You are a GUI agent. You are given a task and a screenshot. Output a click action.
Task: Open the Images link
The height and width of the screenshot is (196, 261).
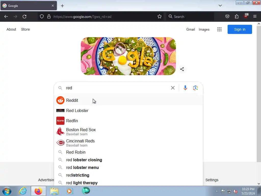click(x=204, y=30)
